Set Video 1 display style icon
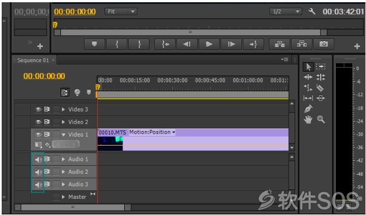 click(x=38, y=144)
